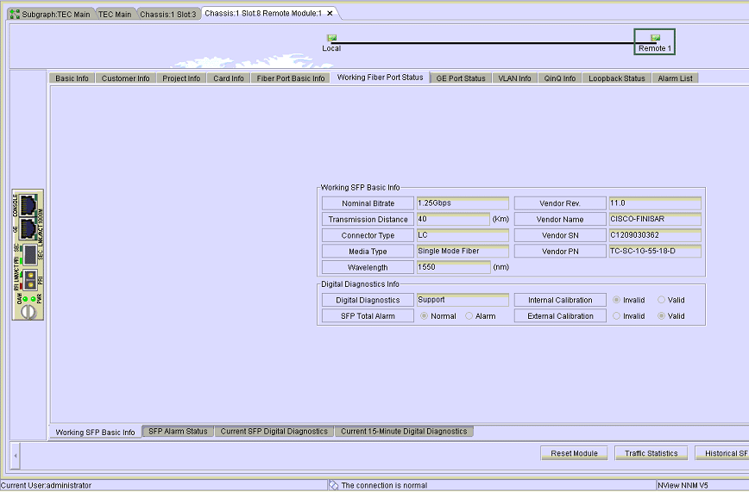Screen dimensions: 749x492
Task: Click the Vendor SN field C1209030362
Action: click(655, 235)
